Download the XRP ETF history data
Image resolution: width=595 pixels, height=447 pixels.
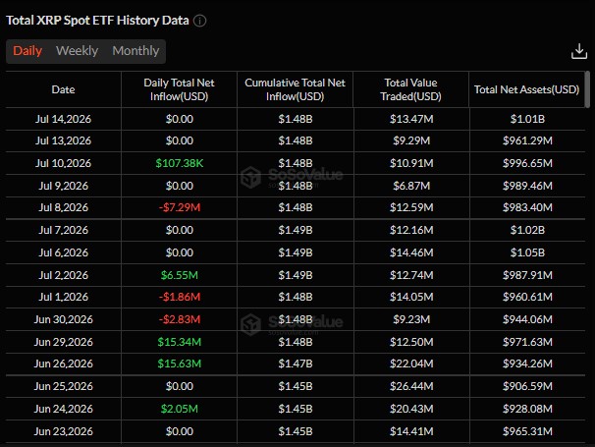click(x=579, y=51)
